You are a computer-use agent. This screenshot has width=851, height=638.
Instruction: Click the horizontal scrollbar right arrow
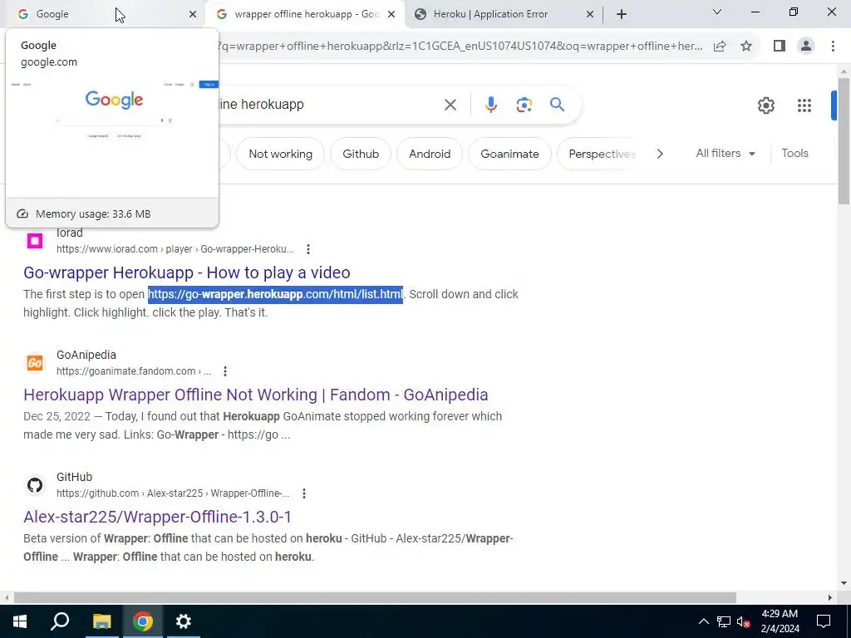click(830, 597)
